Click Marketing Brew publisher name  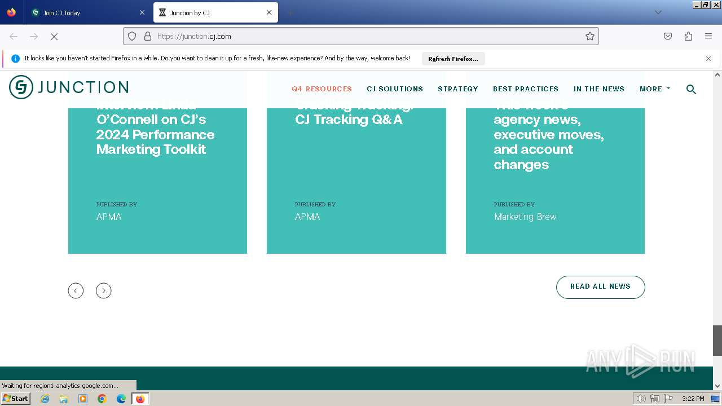(x=525, y=217)
